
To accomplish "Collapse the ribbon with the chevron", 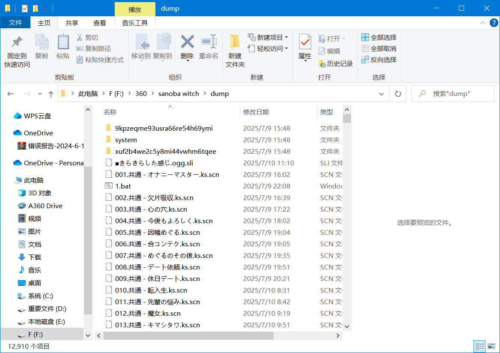I will pyautogui.click(x=483, y=23).
